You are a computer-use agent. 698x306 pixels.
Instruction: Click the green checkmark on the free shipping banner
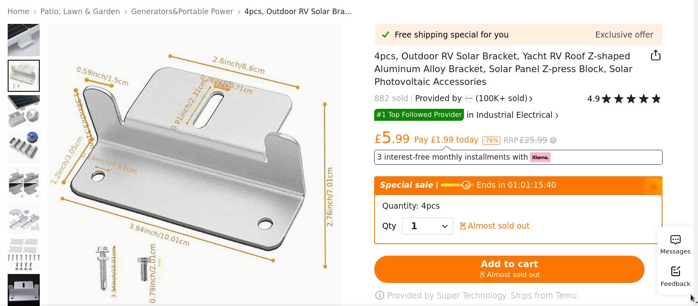click(x=385, y=34)
